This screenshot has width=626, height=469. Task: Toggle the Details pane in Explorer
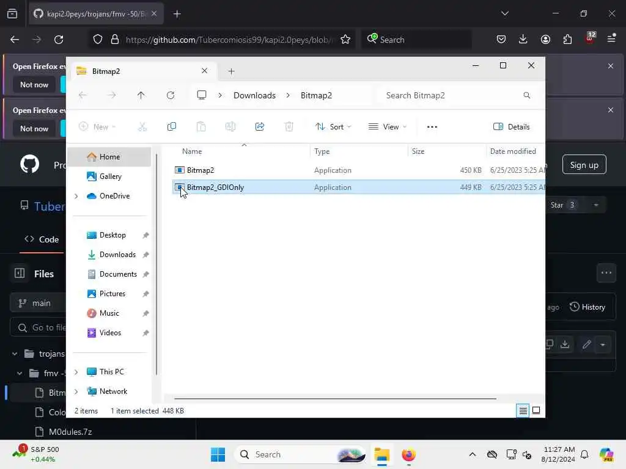(512, 127)
